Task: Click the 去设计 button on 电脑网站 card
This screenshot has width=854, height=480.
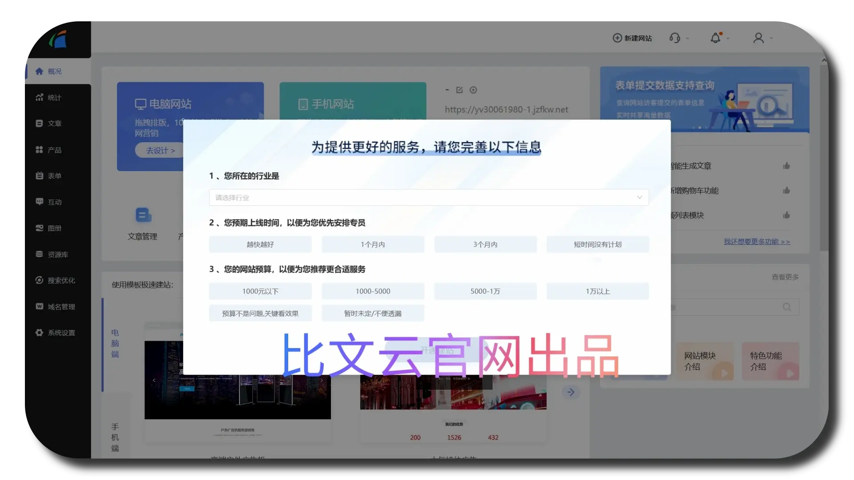Action: coord(161,150)
